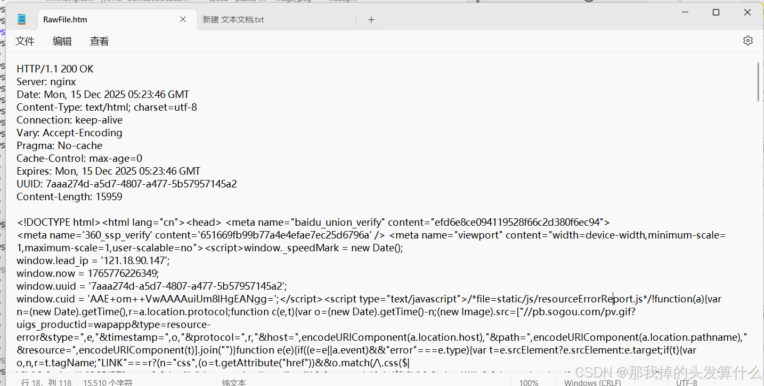Click the Content-Type: text/html line
764x386 pixels.
107,107
